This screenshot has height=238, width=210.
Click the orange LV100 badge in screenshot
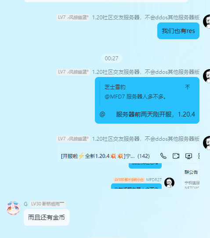pos(129,180)
